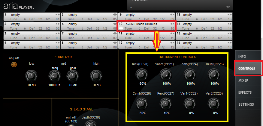Open instrument selector arrows on slot 10

pyautogui.click(x=172, y=24)
